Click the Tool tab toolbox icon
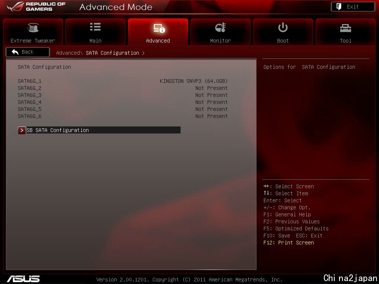This screenshot has height=284, width=379. (x=345, y=28)
